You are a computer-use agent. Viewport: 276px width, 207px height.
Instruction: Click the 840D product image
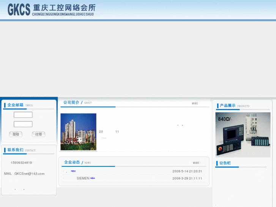tap(243, 134)
